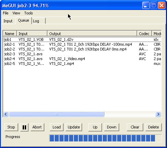Click VTS_02_1.VOB input cell
This screenshot has height=148, width=167.
point(31,39)
